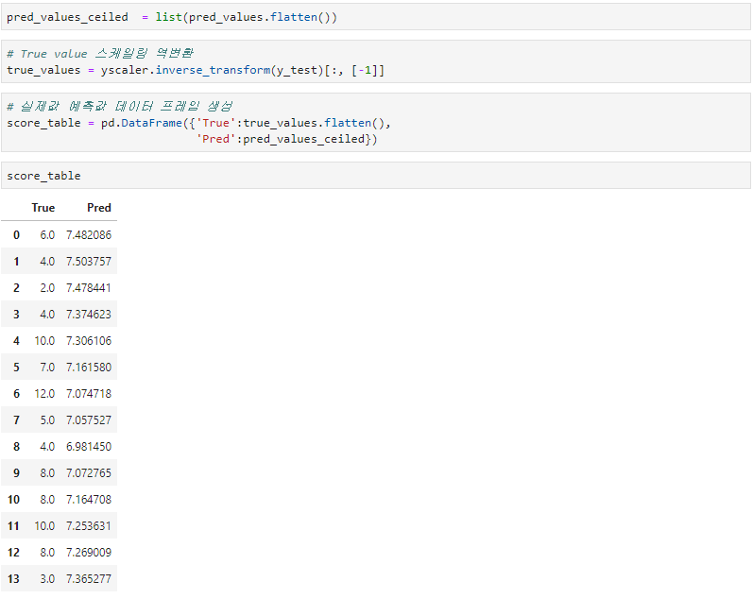
Task: Click the score_table output code cell
Action: 375,176
